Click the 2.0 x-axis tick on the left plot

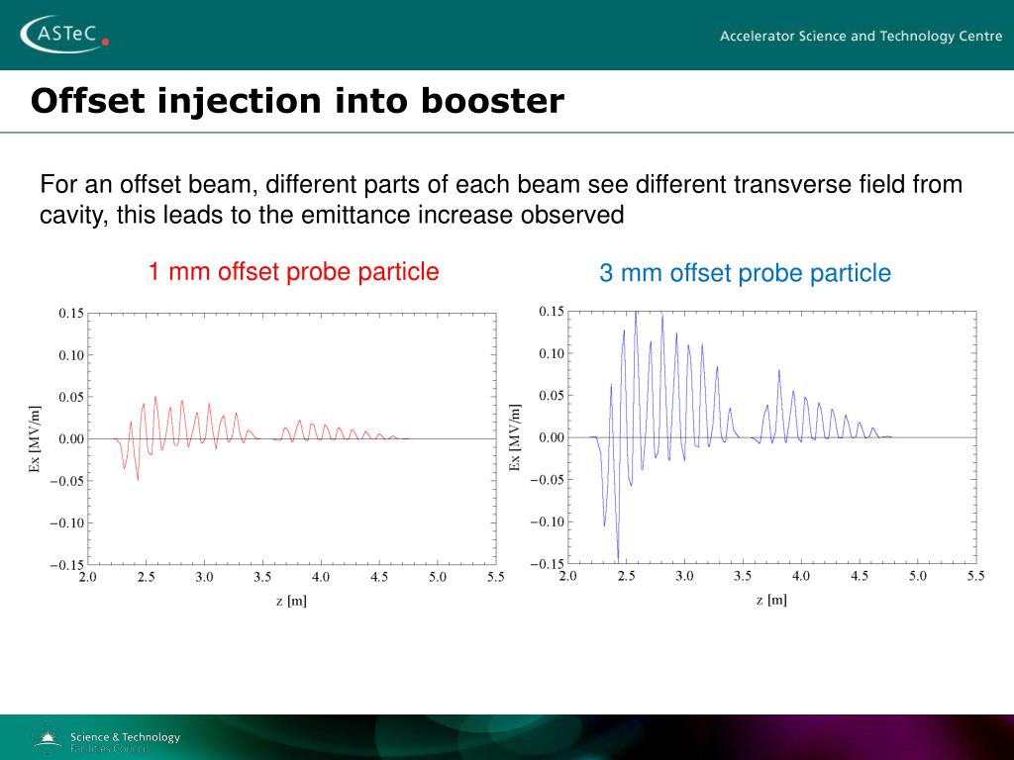pos(88,577)
